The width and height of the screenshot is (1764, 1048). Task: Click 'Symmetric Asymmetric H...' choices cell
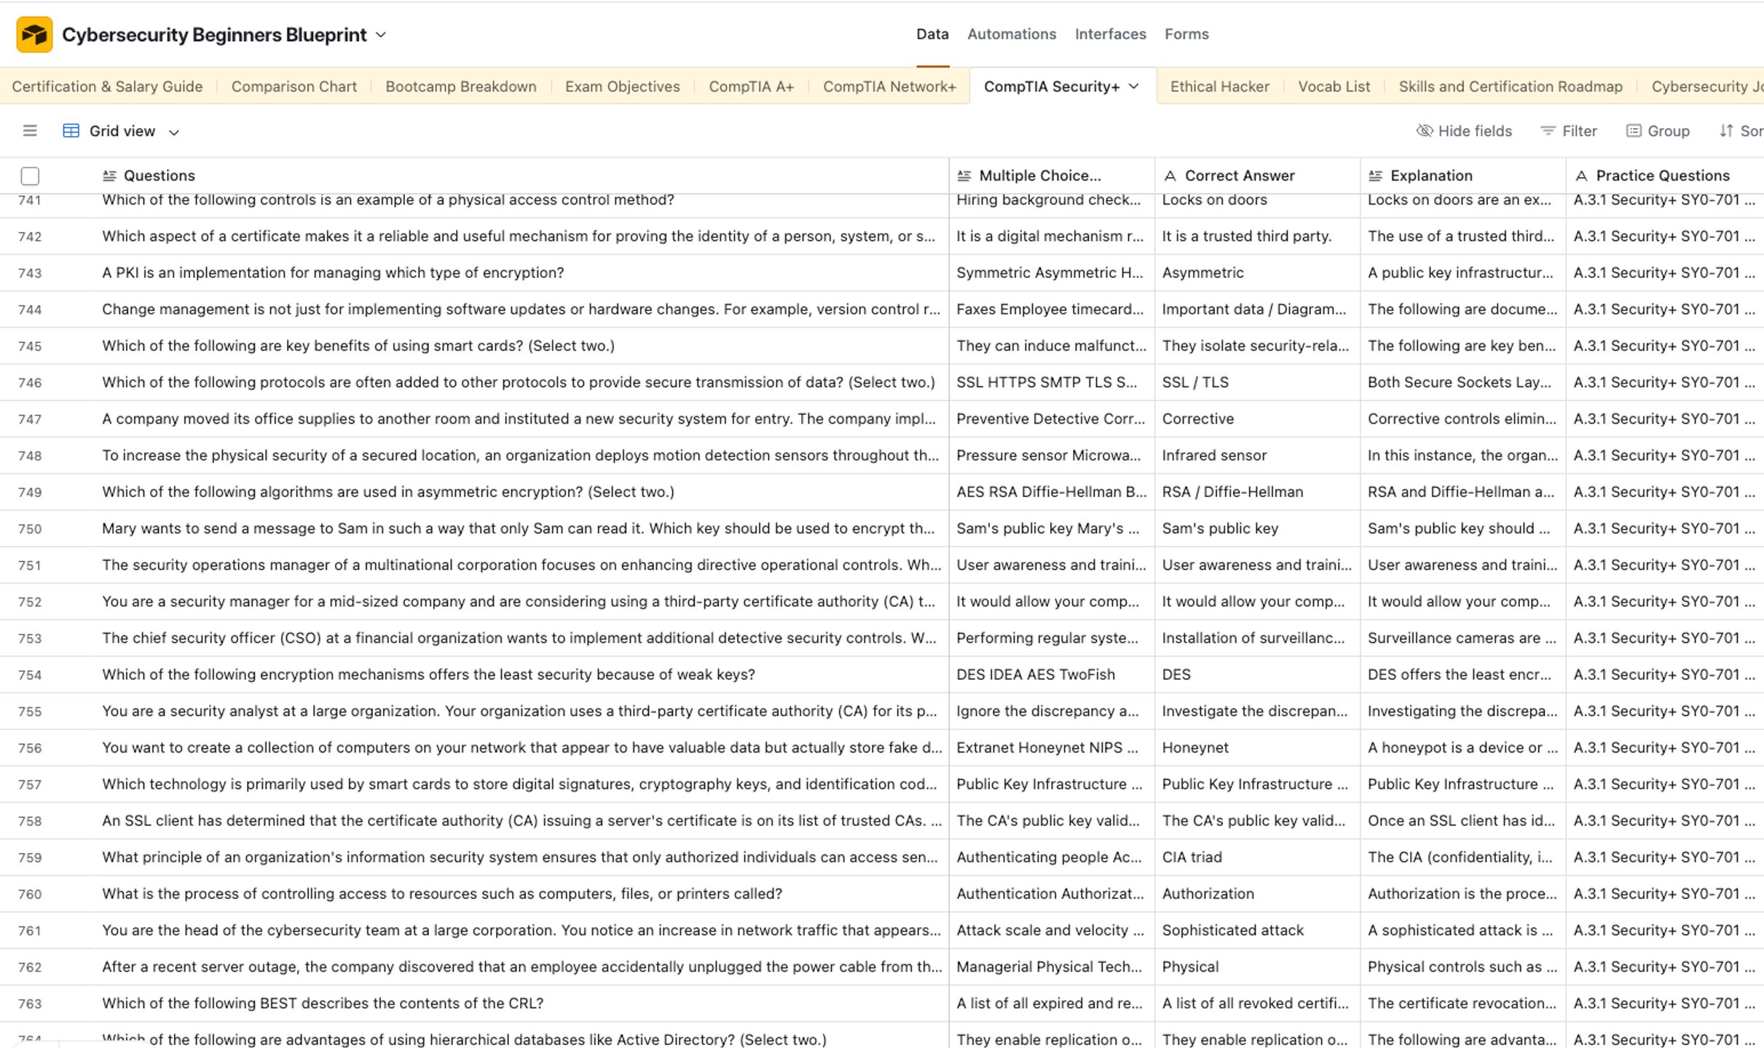pos(1052,273)
